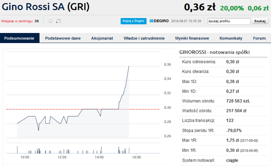The height and width of the screenshot is (166, 271).
Task: Click the Szukaj search button
Action: 260,21
